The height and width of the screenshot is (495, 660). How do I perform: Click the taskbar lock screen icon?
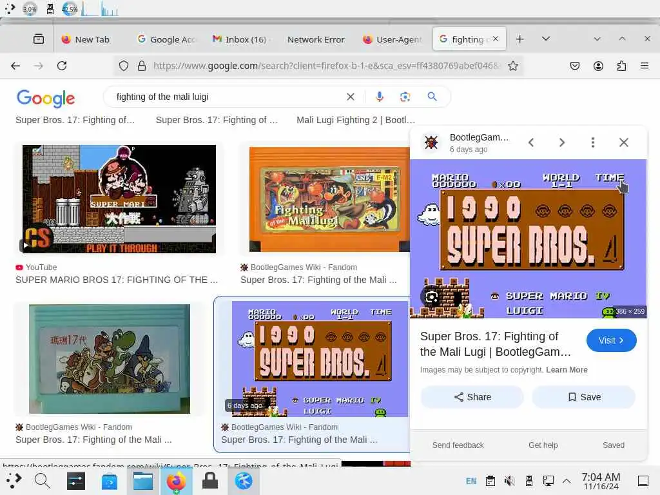pyautogui.click(x=209, y=480)
